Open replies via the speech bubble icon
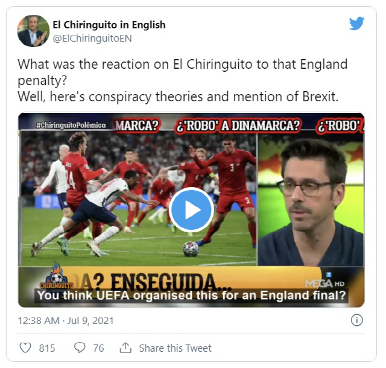386x368 pixels. click(x=80, y=347)
